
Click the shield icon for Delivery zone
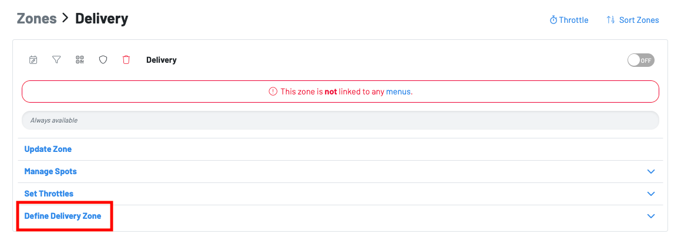(103, 60)
